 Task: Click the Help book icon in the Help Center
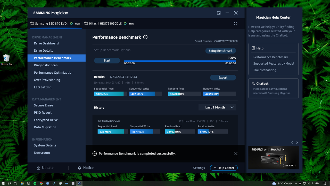(x=253, y=48)
